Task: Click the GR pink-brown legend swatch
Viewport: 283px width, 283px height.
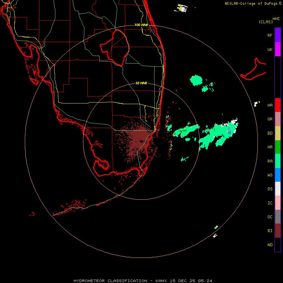Action: point(278,119)
